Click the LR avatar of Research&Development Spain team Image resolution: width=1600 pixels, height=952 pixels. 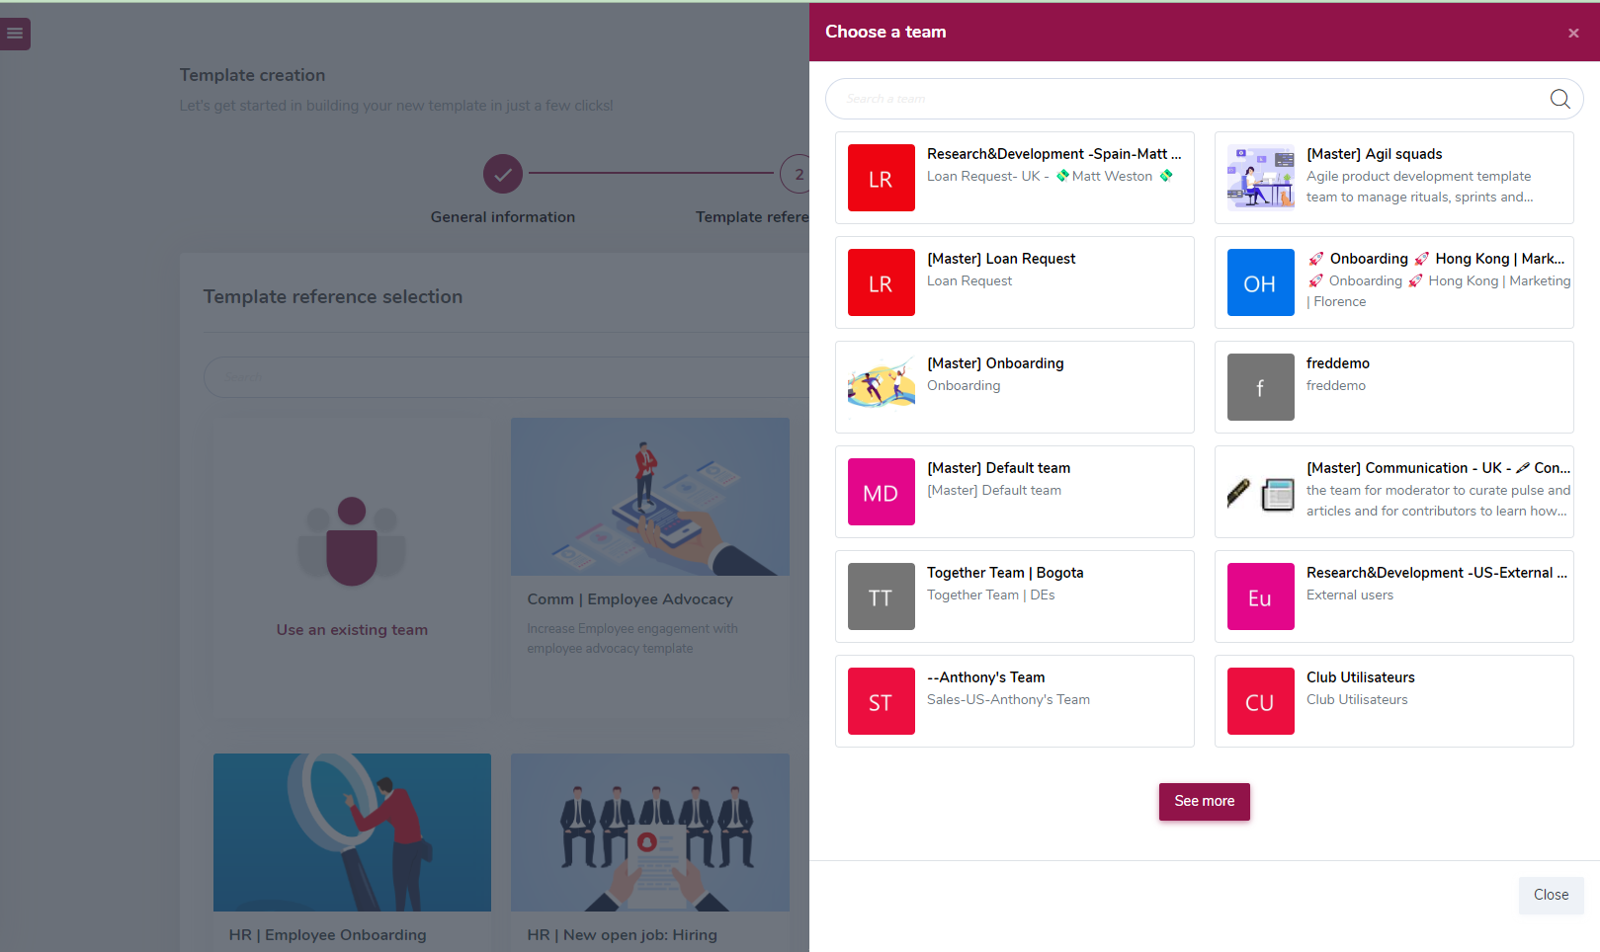881,178
